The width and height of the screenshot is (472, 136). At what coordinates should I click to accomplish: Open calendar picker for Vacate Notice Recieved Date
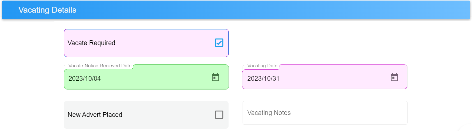pyautogui.click(x=215, y=77)
